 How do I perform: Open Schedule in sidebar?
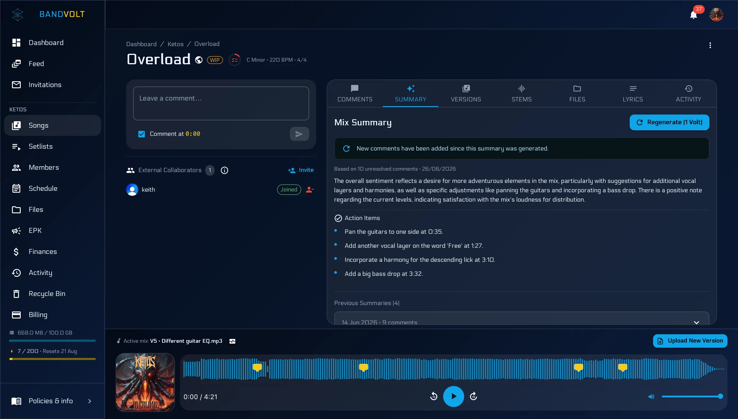[x=53, y=188]
